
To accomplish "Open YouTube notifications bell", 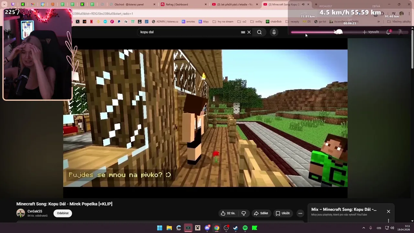I will (388, 32).
